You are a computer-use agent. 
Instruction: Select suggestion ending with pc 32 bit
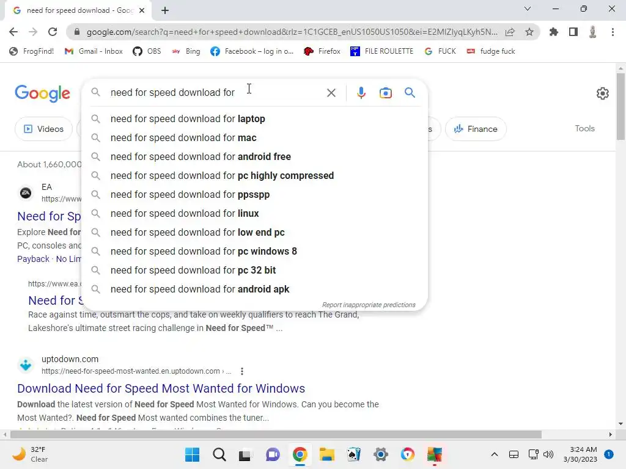(254, 271)
